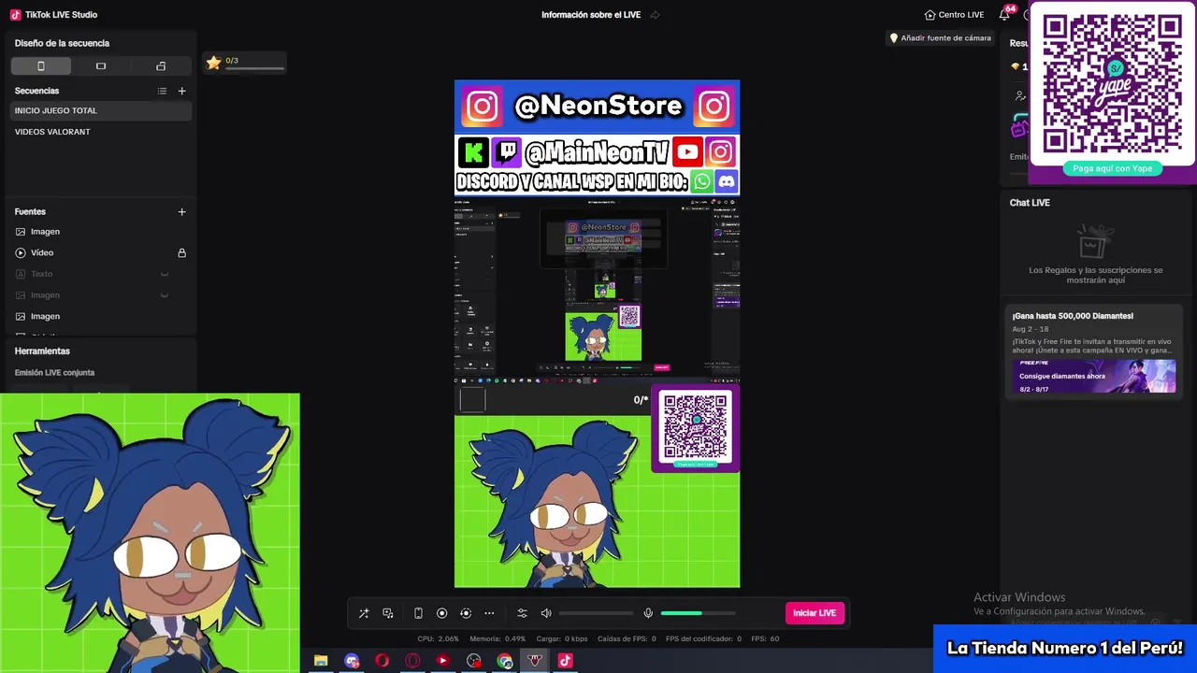Select the landscape layout option
Screen dimensions: 1197x673
coord(101,66)
